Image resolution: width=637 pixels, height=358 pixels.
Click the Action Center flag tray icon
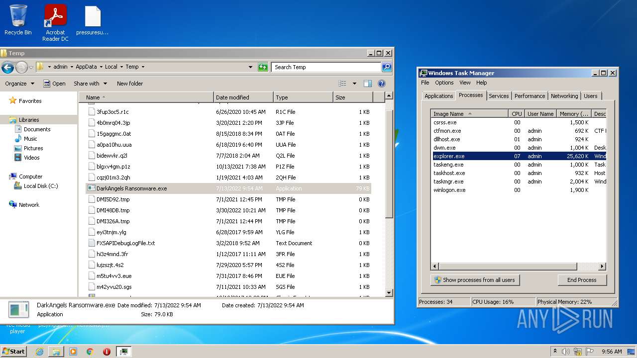tap(590, 352)
